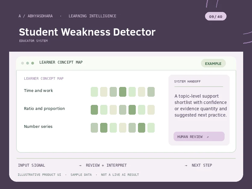This screenshot has height=189, width=252.
Task: Click the A / ABHYASDHARA brand text
Action: (36, 16)
